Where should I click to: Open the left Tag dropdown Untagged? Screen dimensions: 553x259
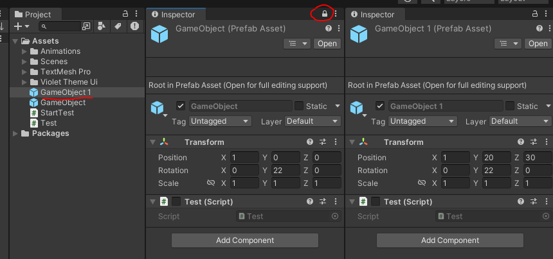tap(220, 121)
